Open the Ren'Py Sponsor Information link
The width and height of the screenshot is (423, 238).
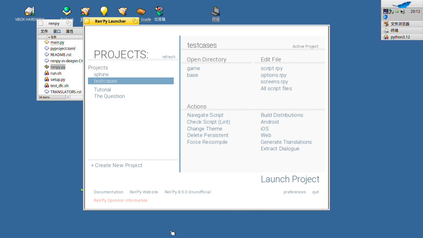point(120,201)
